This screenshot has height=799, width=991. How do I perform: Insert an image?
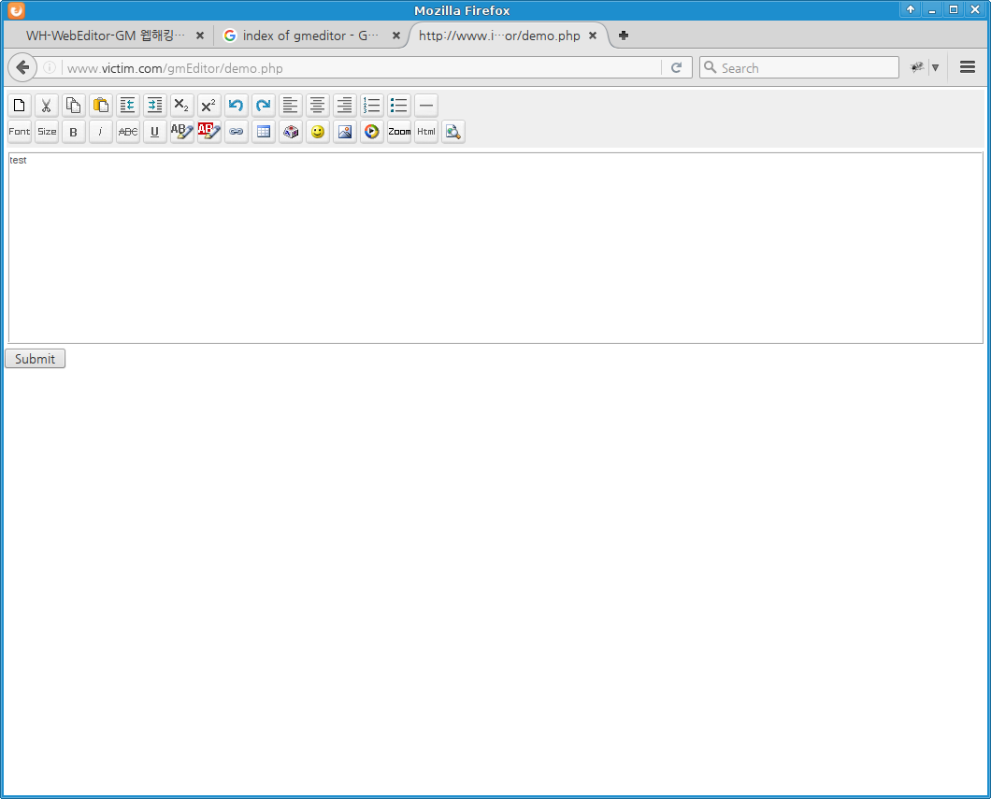click(x=345, y=132)
